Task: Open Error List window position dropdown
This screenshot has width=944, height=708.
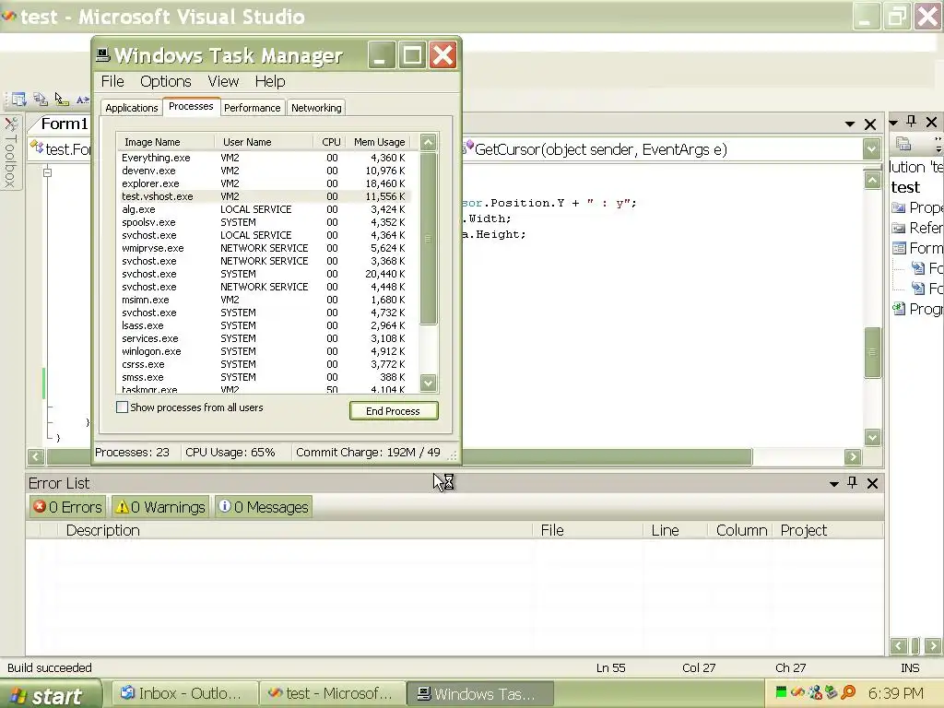Action: point(833,483)
